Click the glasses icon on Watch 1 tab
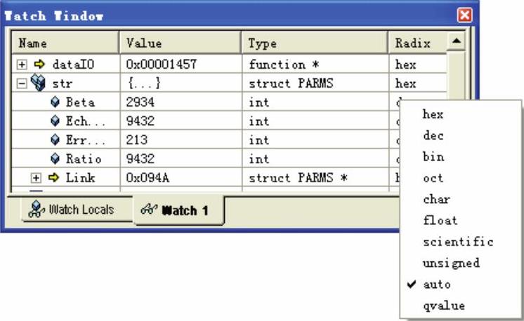 [x=149, y=210]
